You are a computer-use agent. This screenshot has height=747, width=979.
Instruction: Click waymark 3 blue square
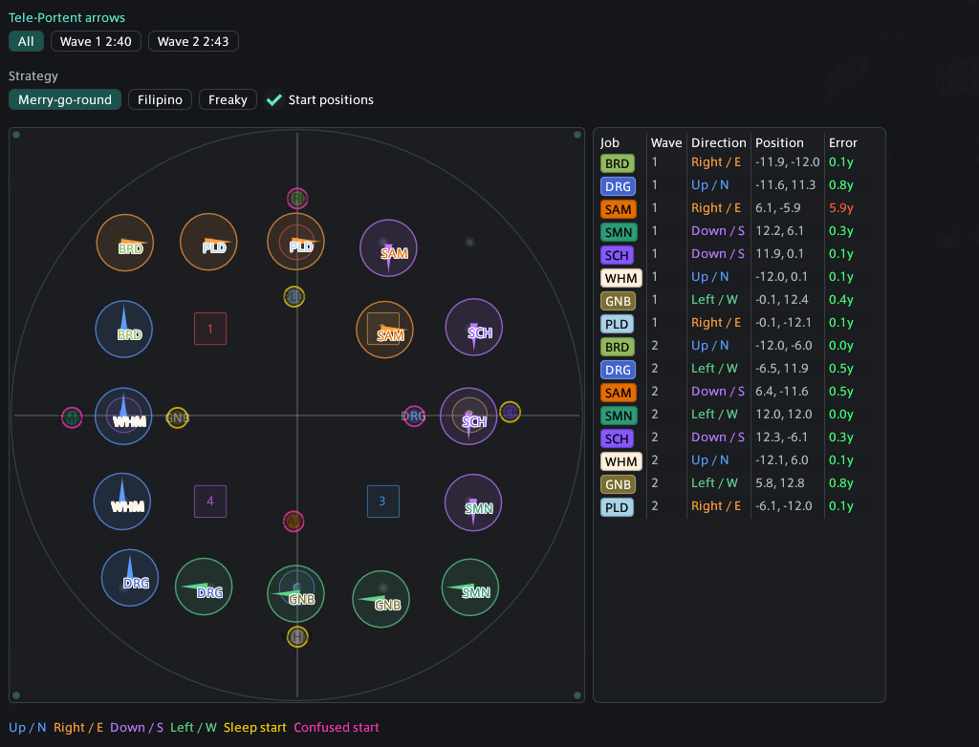point(383,502)
